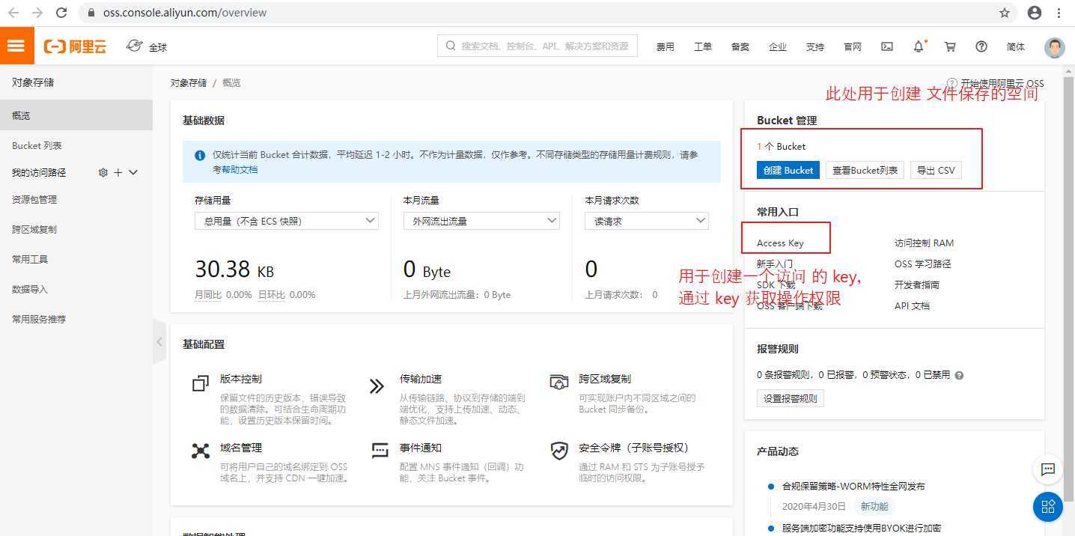Collapse the left sidebar handle
The width and height of the screenshot is (1075, 536).
tap(159, 341)
